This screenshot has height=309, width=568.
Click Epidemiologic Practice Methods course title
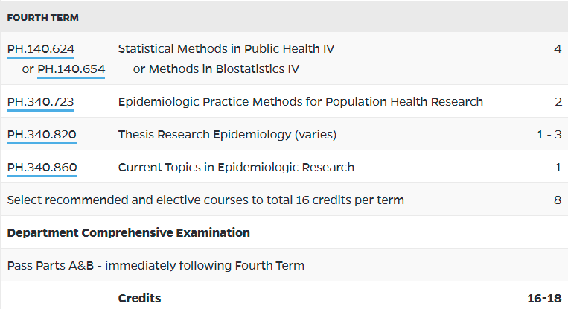pyautogui.click(x=301, y=102)
